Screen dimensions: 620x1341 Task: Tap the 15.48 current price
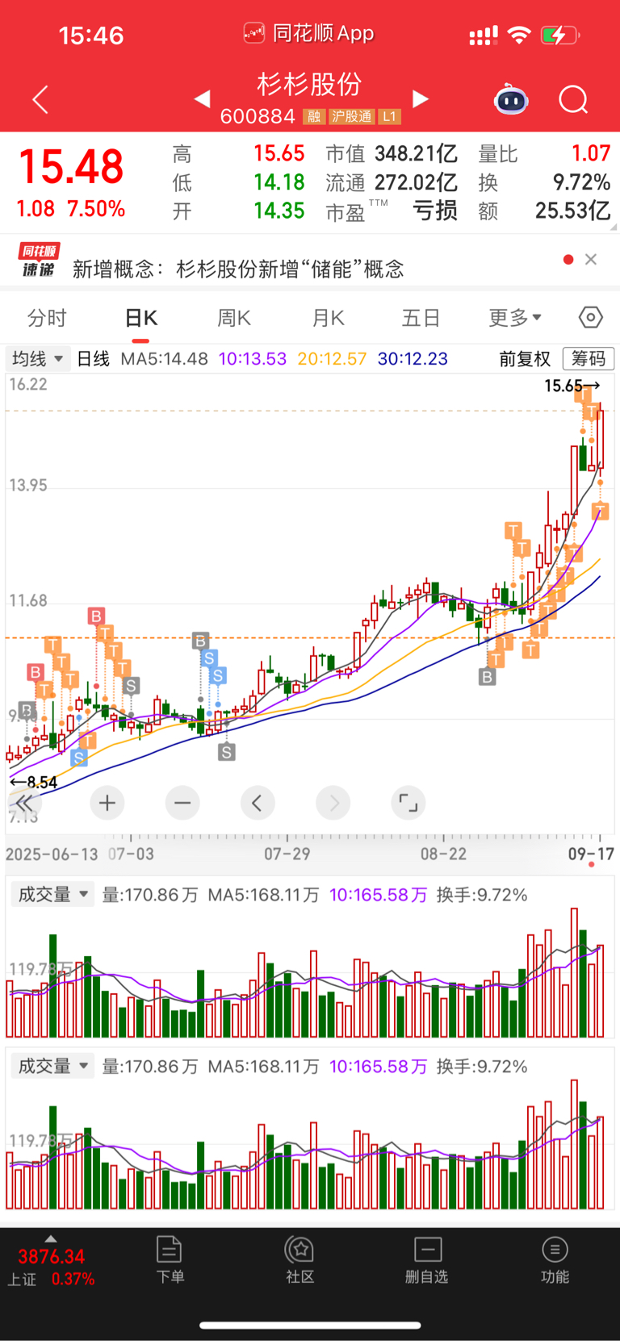(x=71, y=167)
